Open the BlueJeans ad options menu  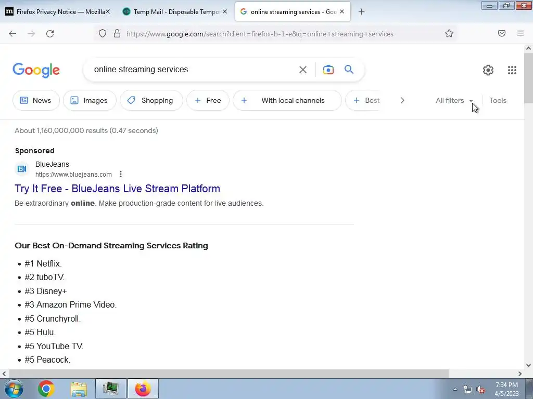pyautogui.click(x=121, y=174)
